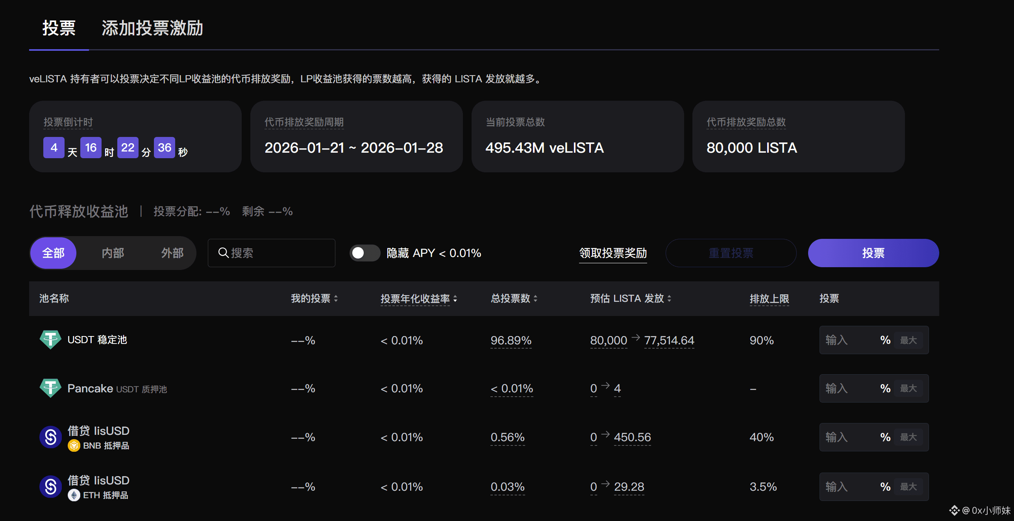
Task: Click the search magnifier icon
Action: [223, 253]
